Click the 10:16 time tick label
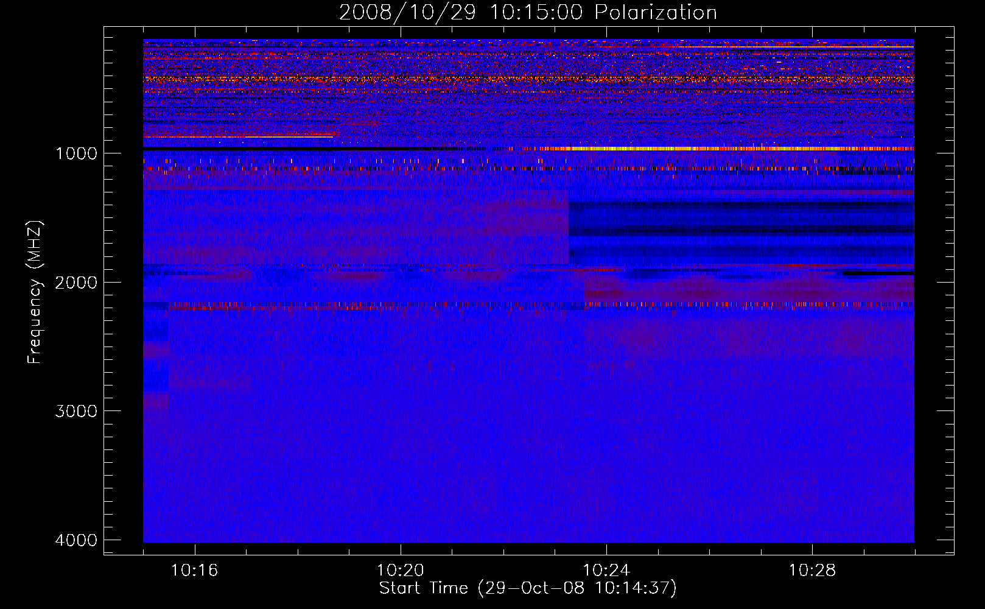The width and height of the screenshot is (985, 609). pyautogui.click(x=194, y=571)
